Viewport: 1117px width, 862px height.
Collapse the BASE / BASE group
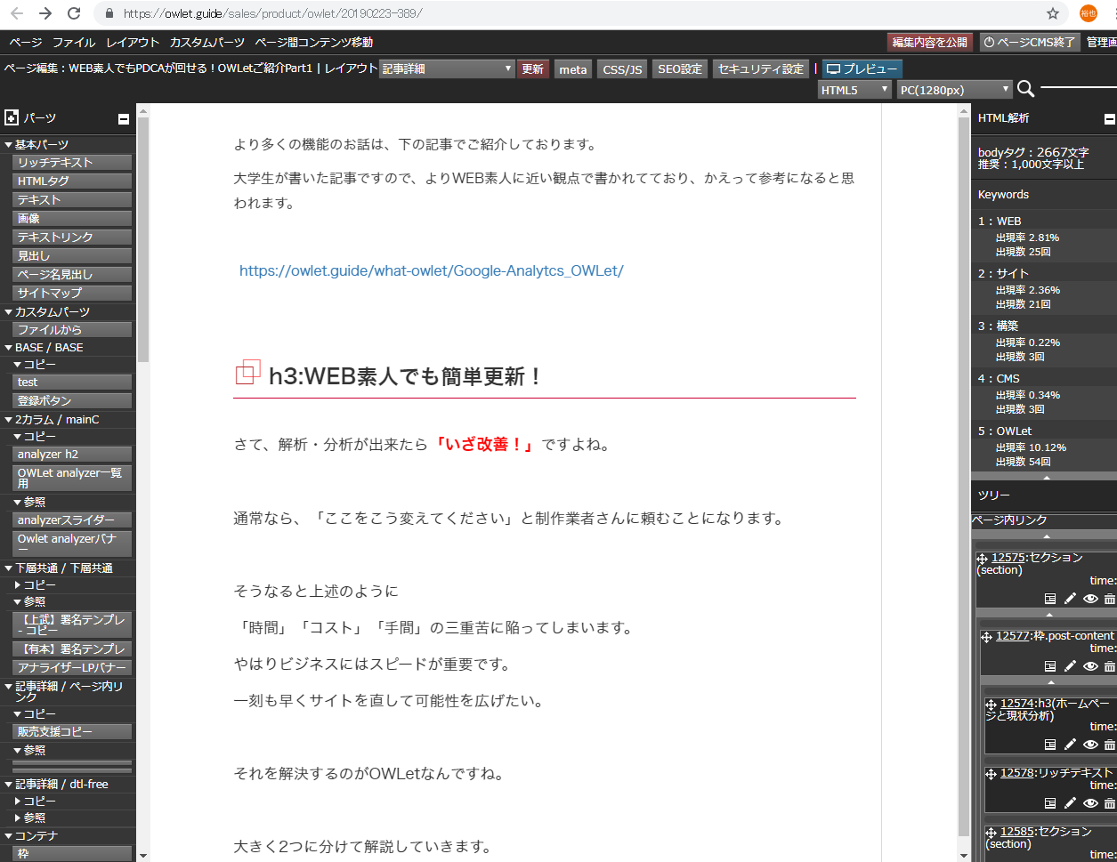tap(9, 347)
